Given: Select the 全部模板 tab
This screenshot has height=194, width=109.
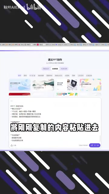Looking at the screenshot, I should tap(55, 69).
